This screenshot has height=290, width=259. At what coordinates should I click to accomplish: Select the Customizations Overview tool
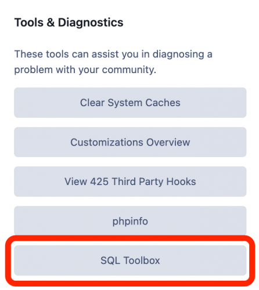[x=130, y=142]
